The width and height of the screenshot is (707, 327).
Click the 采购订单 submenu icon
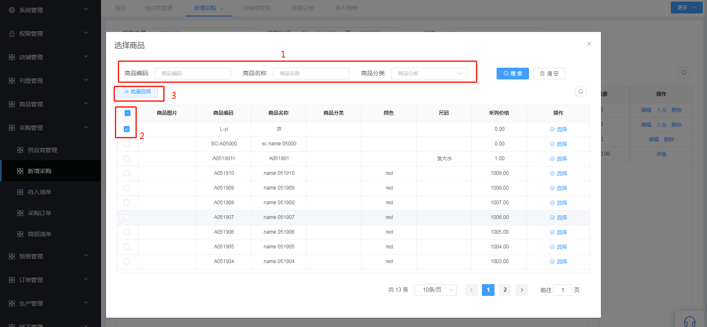[x=20, y=213]
